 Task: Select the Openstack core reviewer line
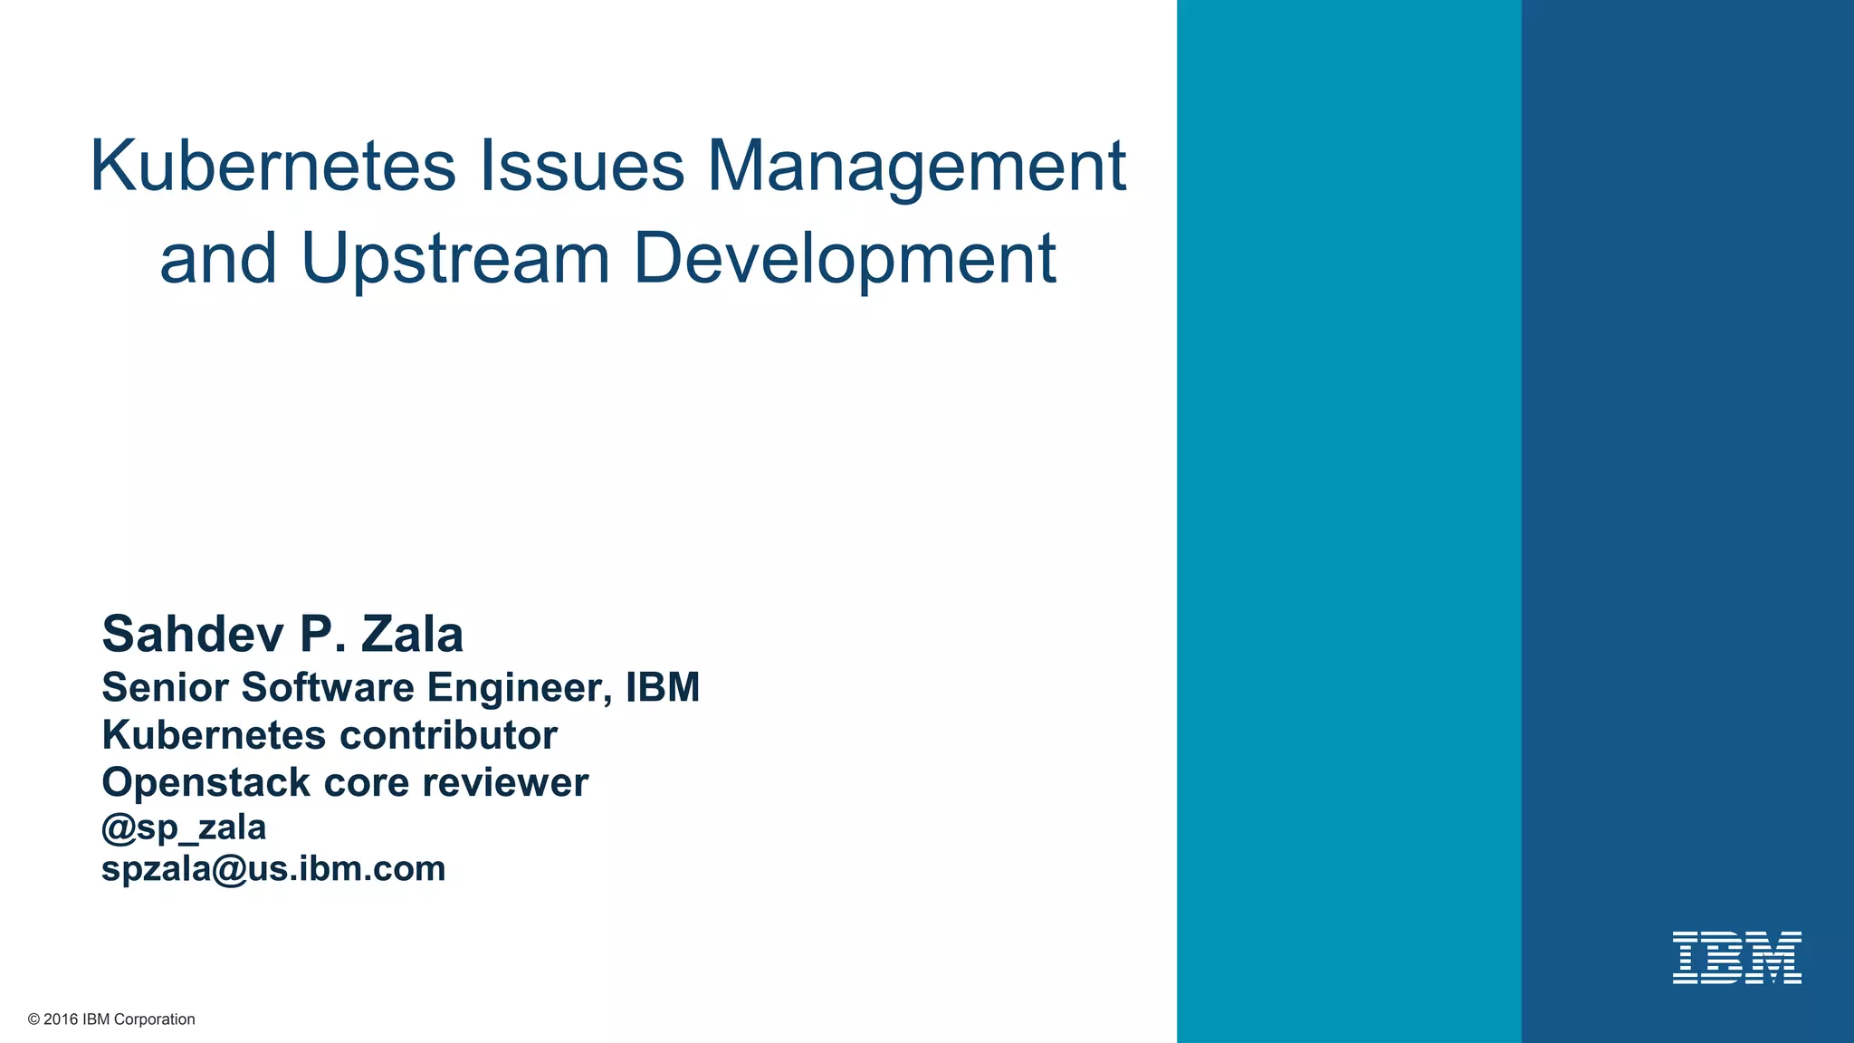click(345, 782)
